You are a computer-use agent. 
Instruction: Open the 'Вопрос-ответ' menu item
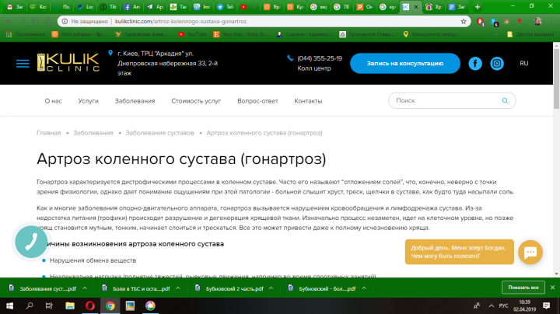(x=257, y=101)
